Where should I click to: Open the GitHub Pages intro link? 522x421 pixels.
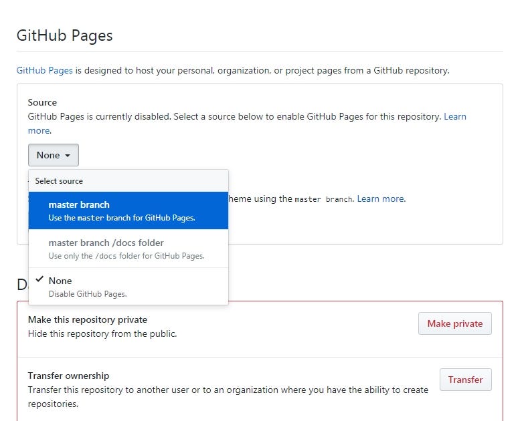pyautogui.click(x=45, y=70)
